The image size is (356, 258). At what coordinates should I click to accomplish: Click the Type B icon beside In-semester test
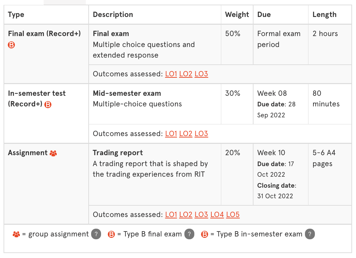point(48,104)
